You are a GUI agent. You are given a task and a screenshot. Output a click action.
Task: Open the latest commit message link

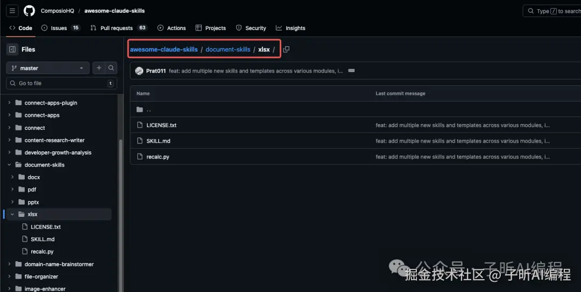click(256, 71)
